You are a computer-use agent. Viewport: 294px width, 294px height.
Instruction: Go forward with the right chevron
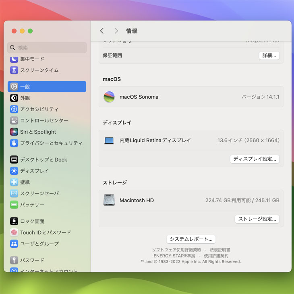[x=116, y=31]
